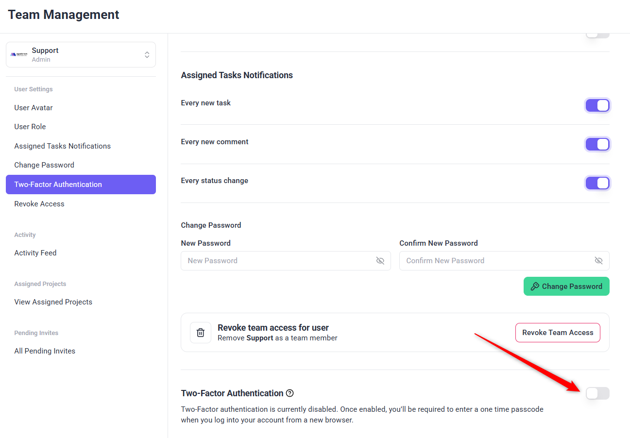Image resolution: width=630 pixels, height=438 pixels.
Task: Click the green Change Password button
Action: [566, 286]
